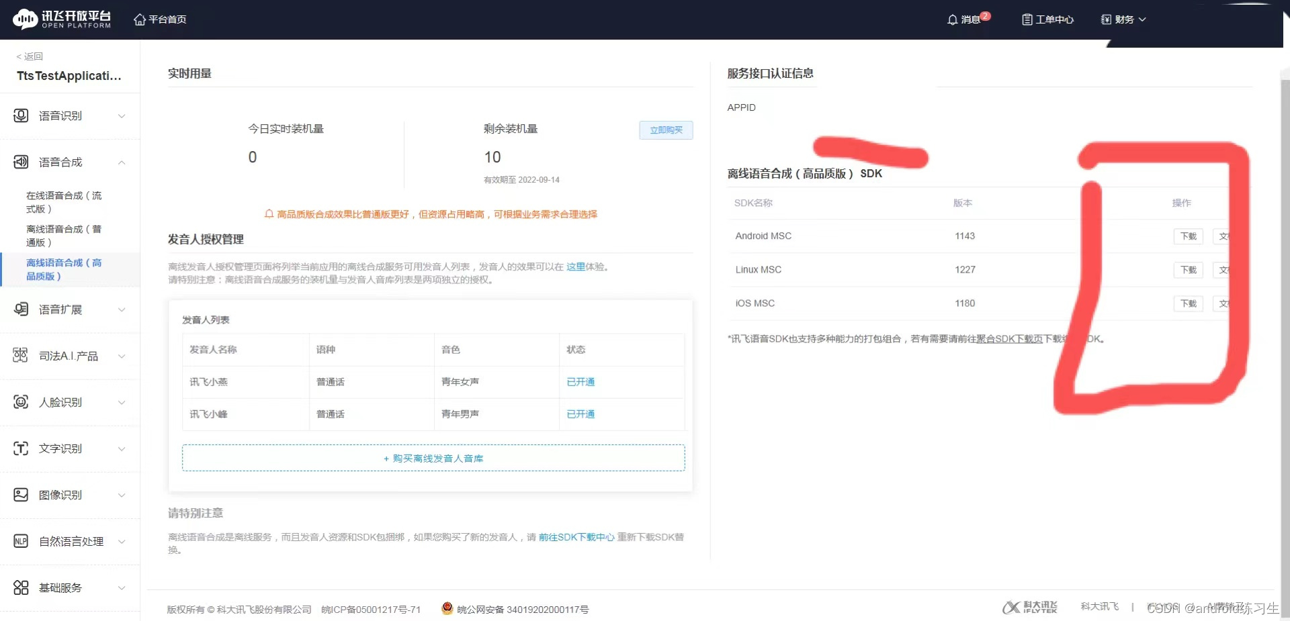This screenshot has width=1290, height=621.
Task: Click the 科大讯飞 footer text link
Action: click(x=1100, y=606)
